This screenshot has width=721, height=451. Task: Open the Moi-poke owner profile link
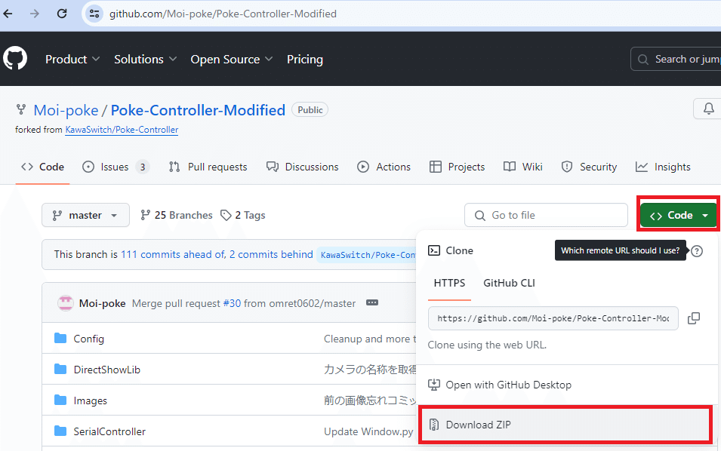point(66,110)
